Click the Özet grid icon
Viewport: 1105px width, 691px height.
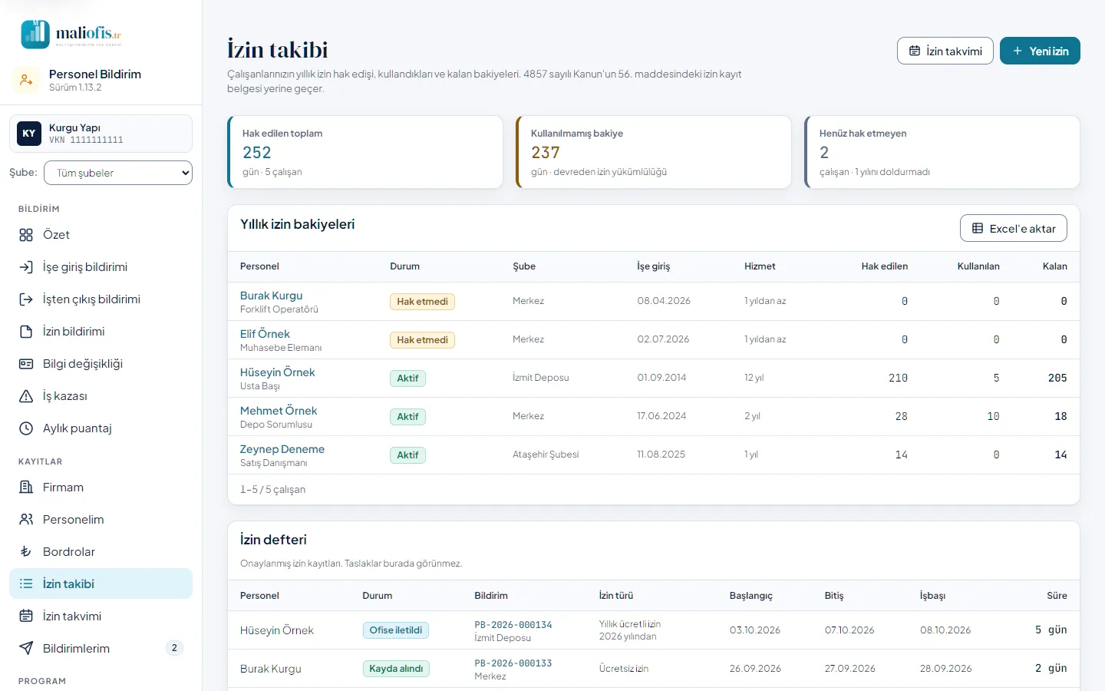pyautogui.click(x=26, y=235)
